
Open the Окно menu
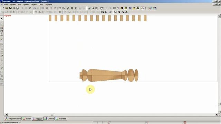[x=41, y=4]
